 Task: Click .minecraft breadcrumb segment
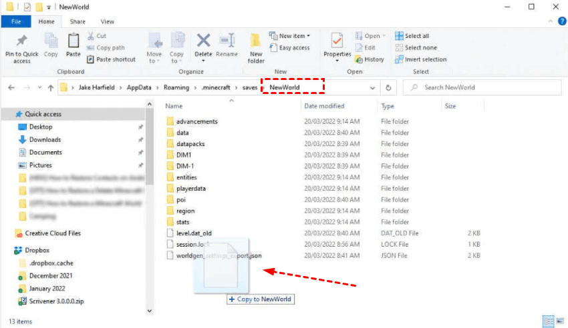(216, 87)
